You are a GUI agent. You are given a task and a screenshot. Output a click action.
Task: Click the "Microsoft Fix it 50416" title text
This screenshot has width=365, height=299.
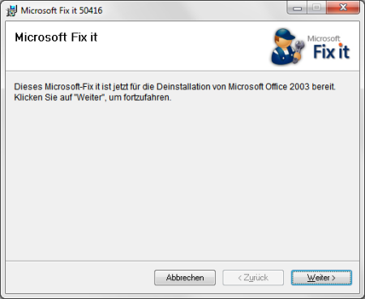(x=62, y=11)
